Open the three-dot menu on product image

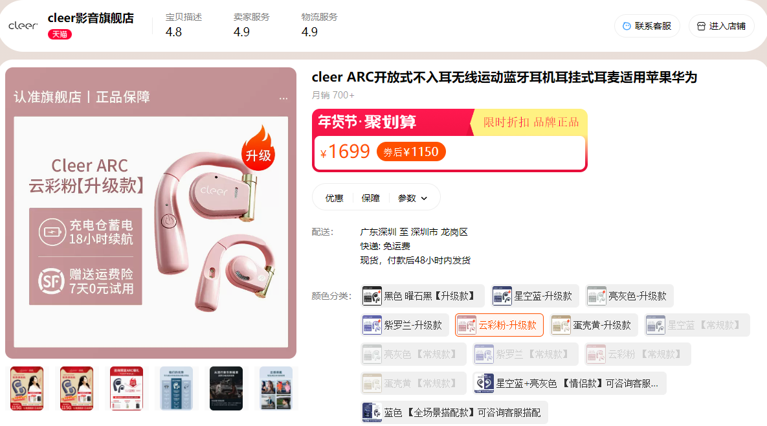pyautogui.click(x=283, y=98)
